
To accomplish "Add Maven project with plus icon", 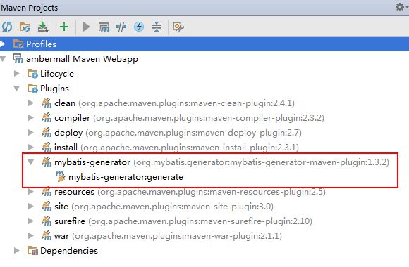I will click(x=64, y=27).
